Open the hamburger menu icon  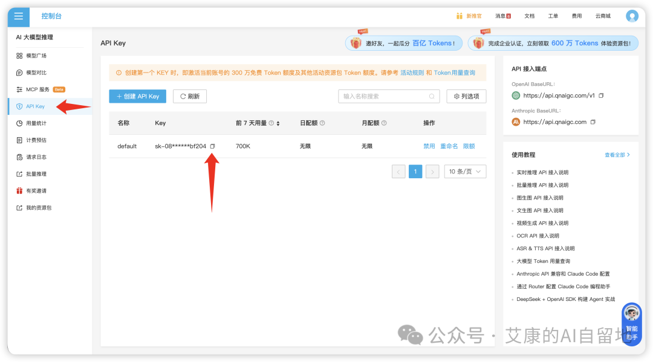point(19,16)
